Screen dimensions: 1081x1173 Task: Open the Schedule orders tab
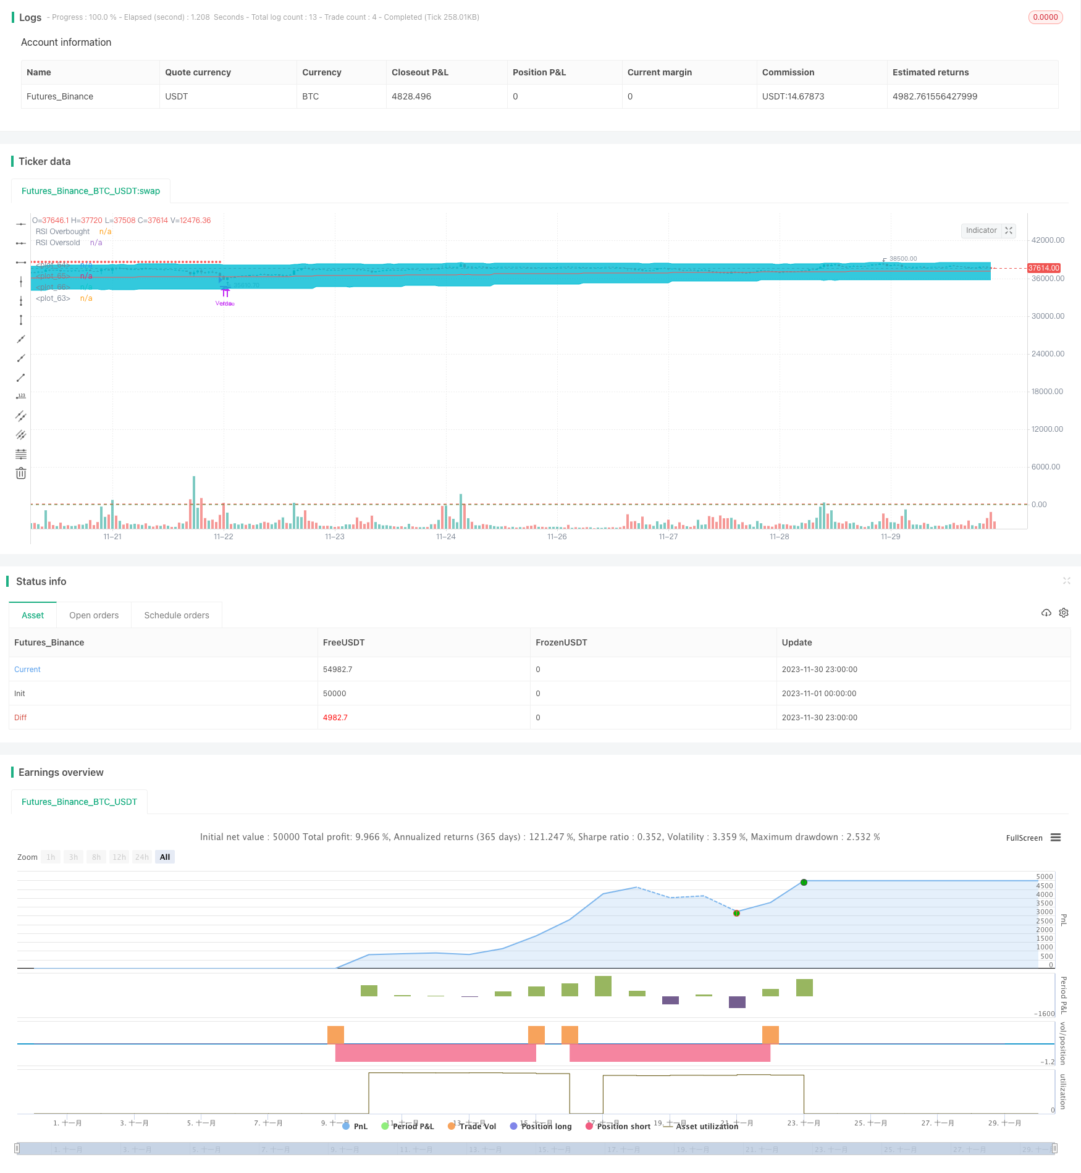(177, 615)
